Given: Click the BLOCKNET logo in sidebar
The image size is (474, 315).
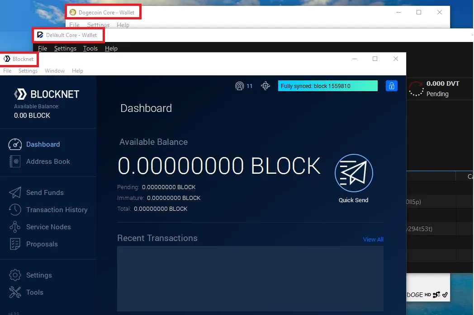Looking at the screenshot, I should pyautogui.click(x=47, y=94).
